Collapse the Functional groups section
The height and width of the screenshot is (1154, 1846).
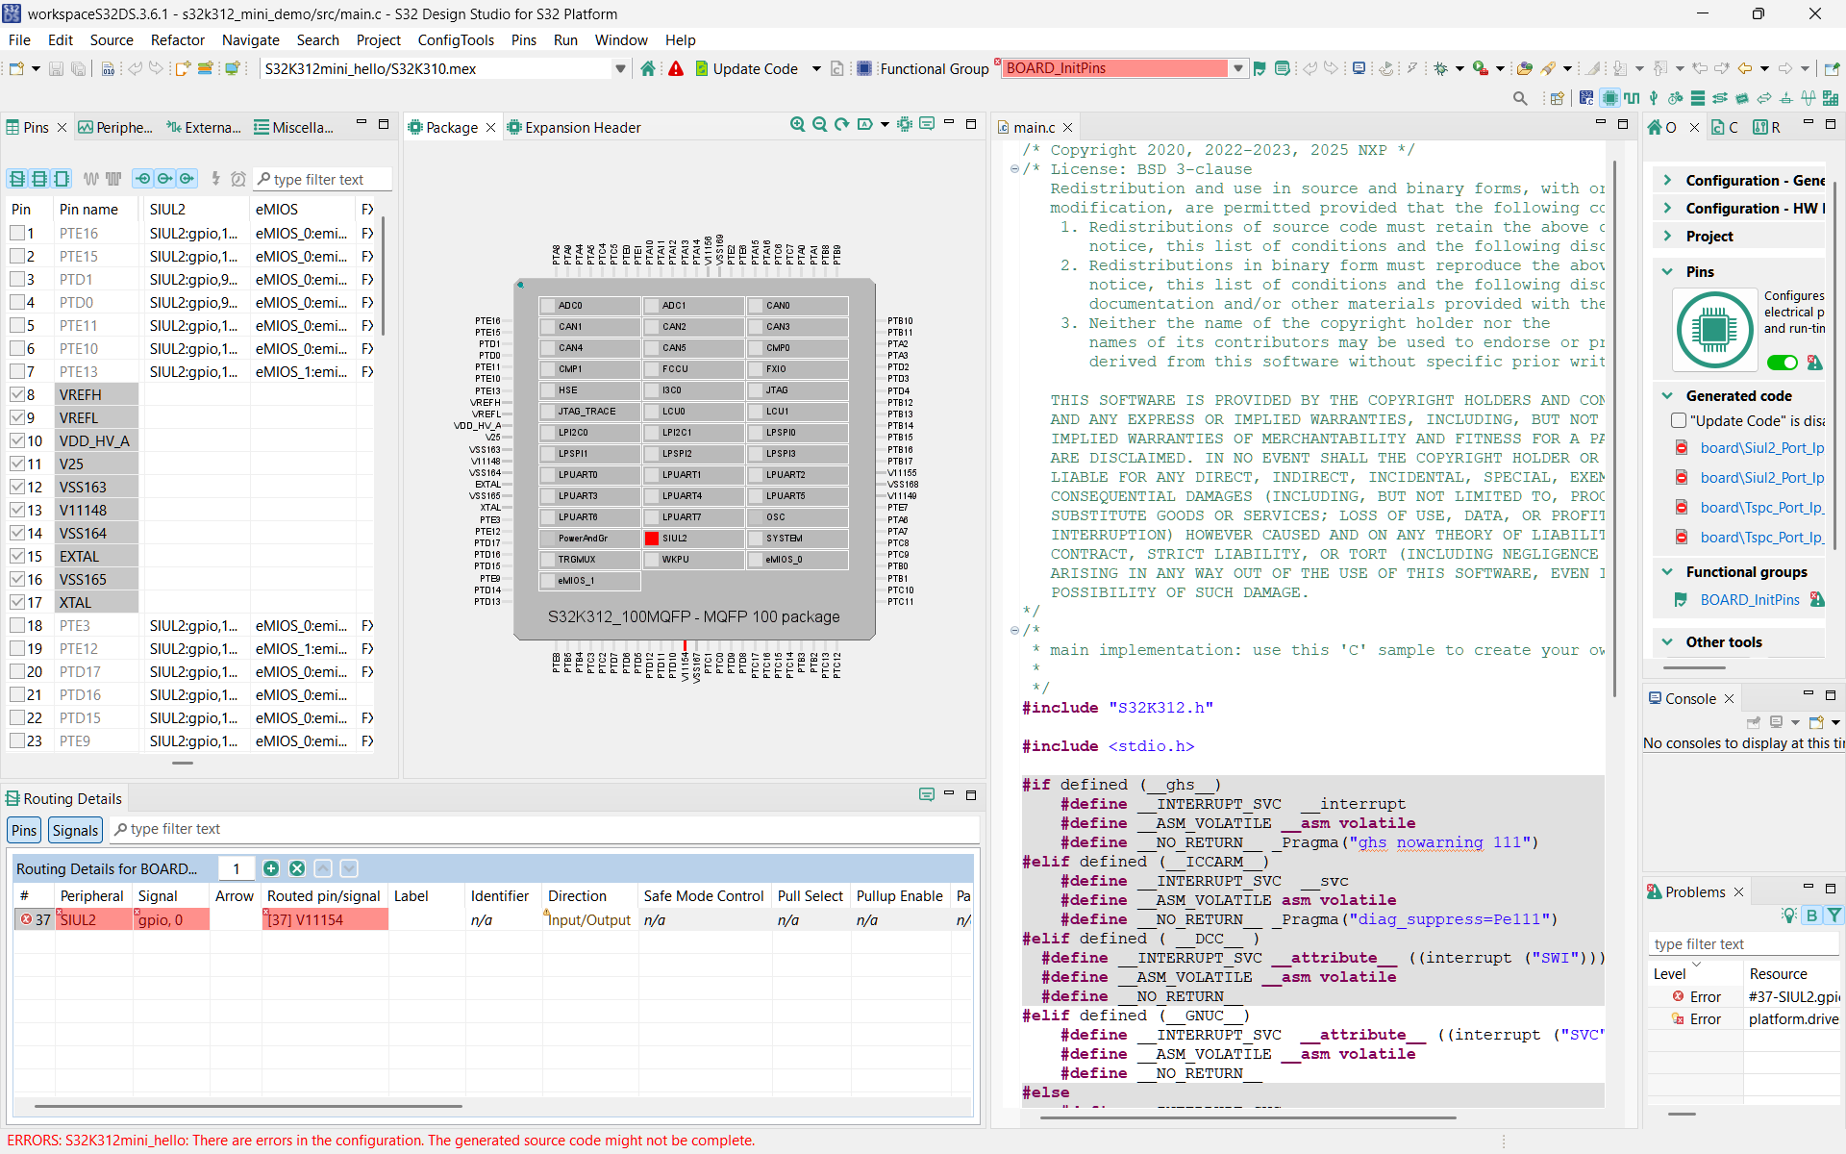tap(1667, 571)
